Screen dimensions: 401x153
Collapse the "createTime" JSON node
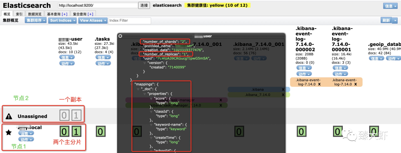tap(151, 138)
